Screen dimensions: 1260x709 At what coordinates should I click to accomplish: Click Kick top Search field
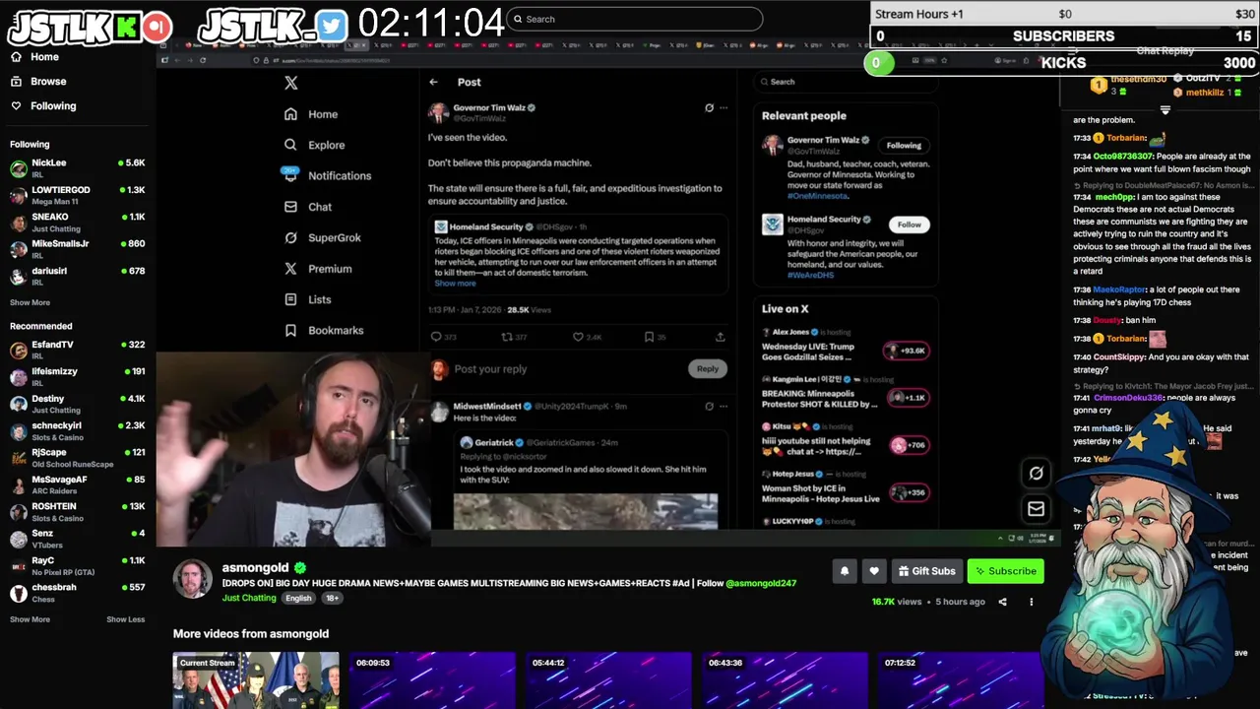(x=635, y=19)
